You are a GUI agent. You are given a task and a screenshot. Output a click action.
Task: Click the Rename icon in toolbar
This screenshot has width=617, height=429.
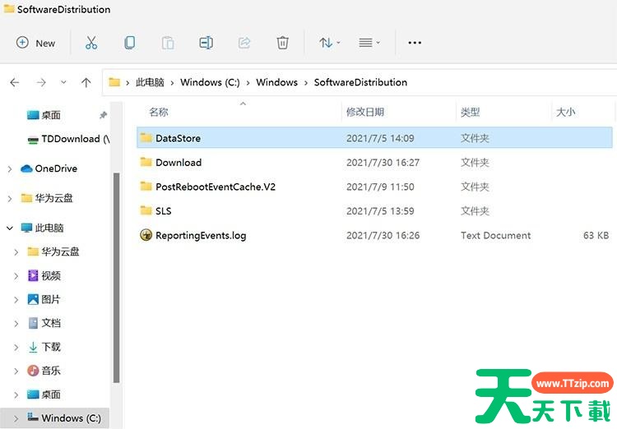206,43
